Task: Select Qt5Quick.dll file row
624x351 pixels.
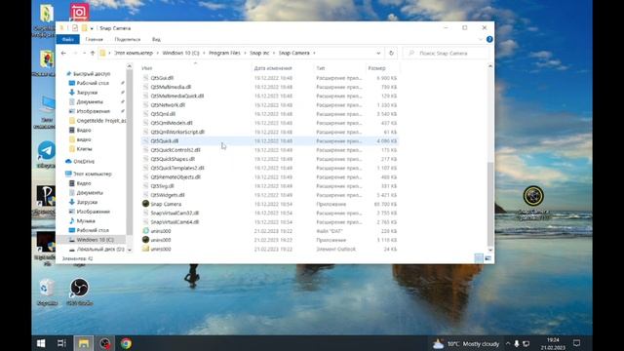Action: [269, 140]
